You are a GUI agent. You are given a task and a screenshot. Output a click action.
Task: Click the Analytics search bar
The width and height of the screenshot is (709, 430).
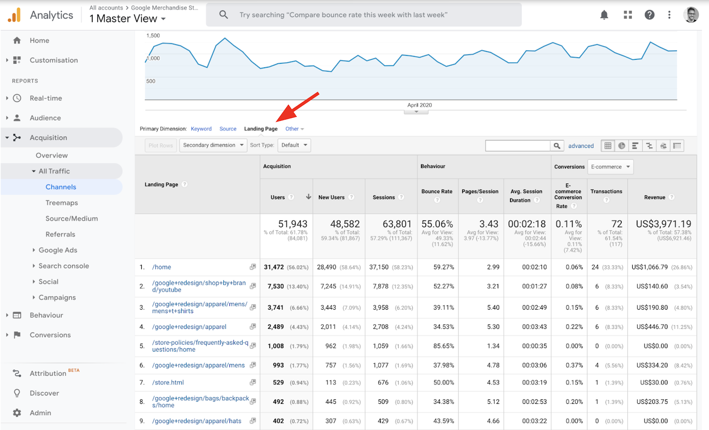click(364, 15)
